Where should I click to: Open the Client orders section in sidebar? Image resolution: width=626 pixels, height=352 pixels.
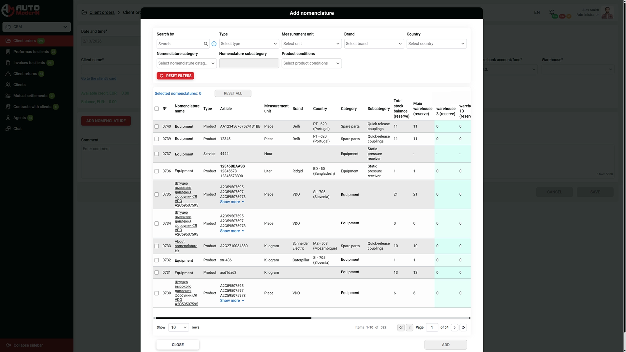[25, 40]
